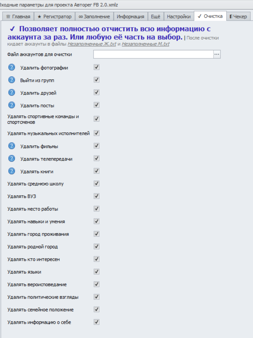Switch to the Чекер tab
Viewport: 253px width, 338px height.
coord(238,16)
